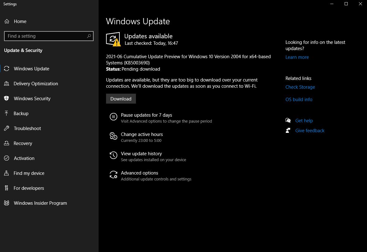This screenshot has height=252, width=367.
Task: Click the Give feedback link
Action: [x=310, y=130]
